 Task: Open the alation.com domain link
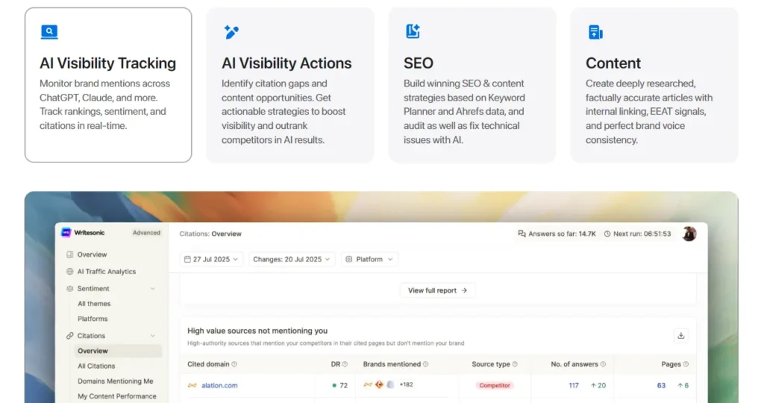tap(220, 385)
